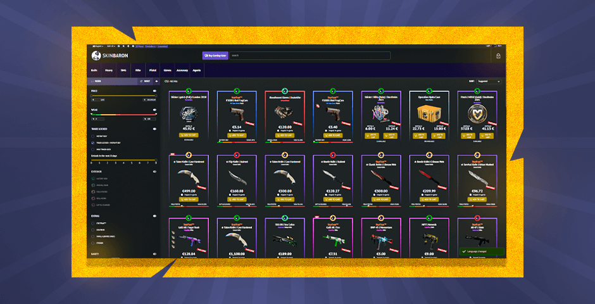Collapse the filter sidebar with the arrow icon

pyautogui.click(x=156, y=81)
